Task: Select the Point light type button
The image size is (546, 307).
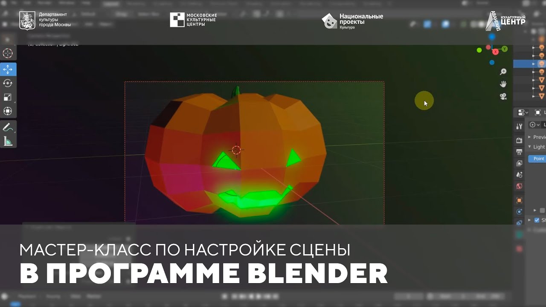Action: click(537, 159)
